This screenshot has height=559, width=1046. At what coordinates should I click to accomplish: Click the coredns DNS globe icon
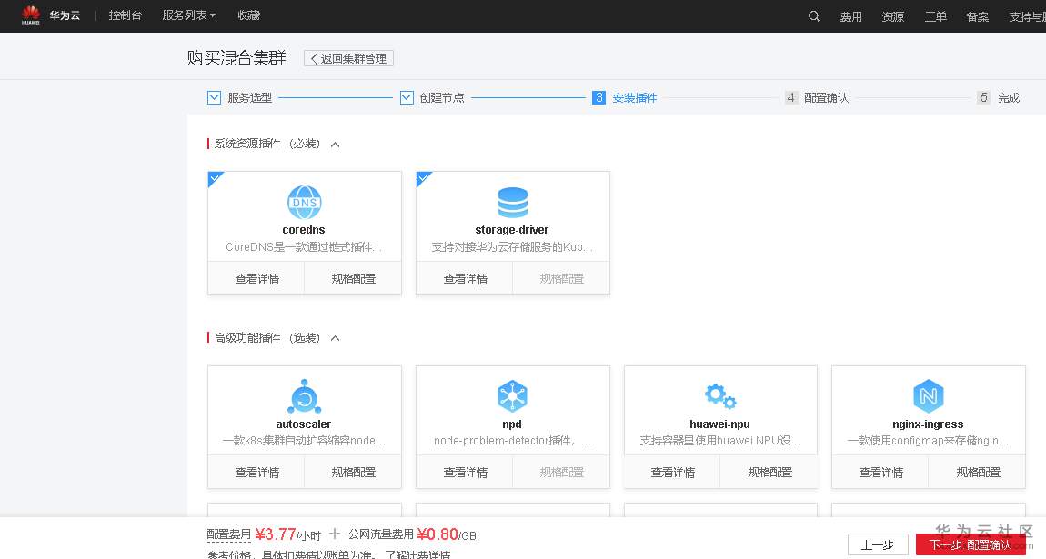click(304, 203)
